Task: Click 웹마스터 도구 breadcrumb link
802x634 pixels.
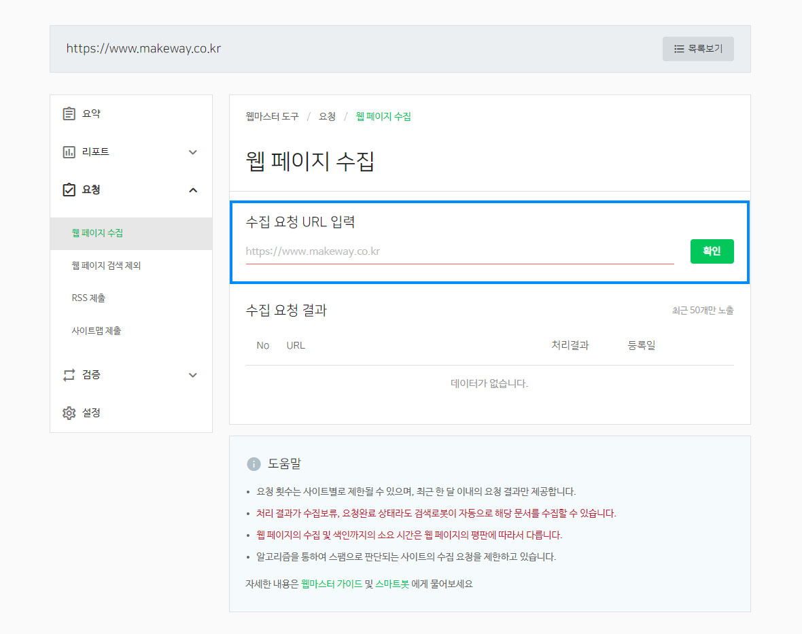Action: pos(272,117)
